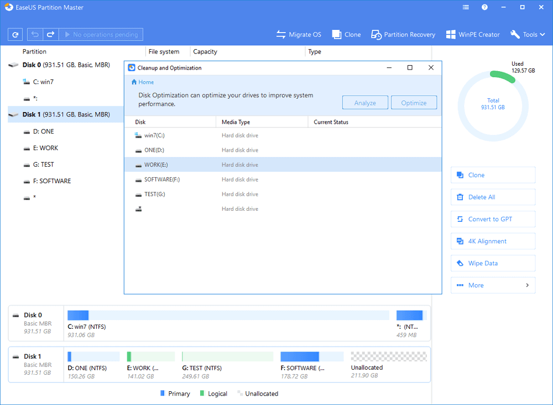
Task: Launch Migrate OS wizard
Action: [x=299, y=34]
